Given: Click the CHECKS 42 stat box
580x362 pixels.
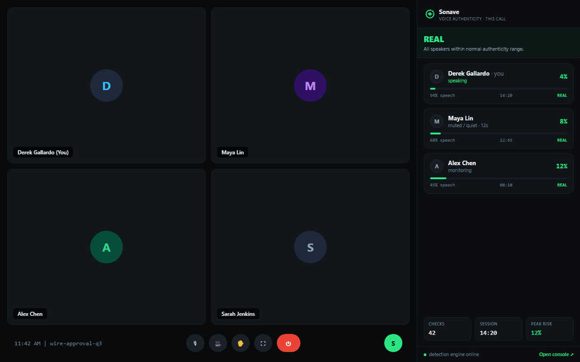Looking at the screenshot, I should tap(447, 329).
